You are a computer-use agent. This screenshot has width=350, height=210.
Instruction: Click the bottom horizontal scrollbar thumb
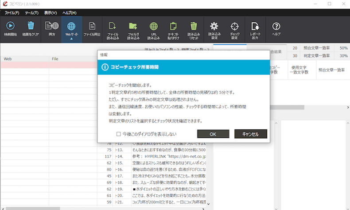pos(33,208)
